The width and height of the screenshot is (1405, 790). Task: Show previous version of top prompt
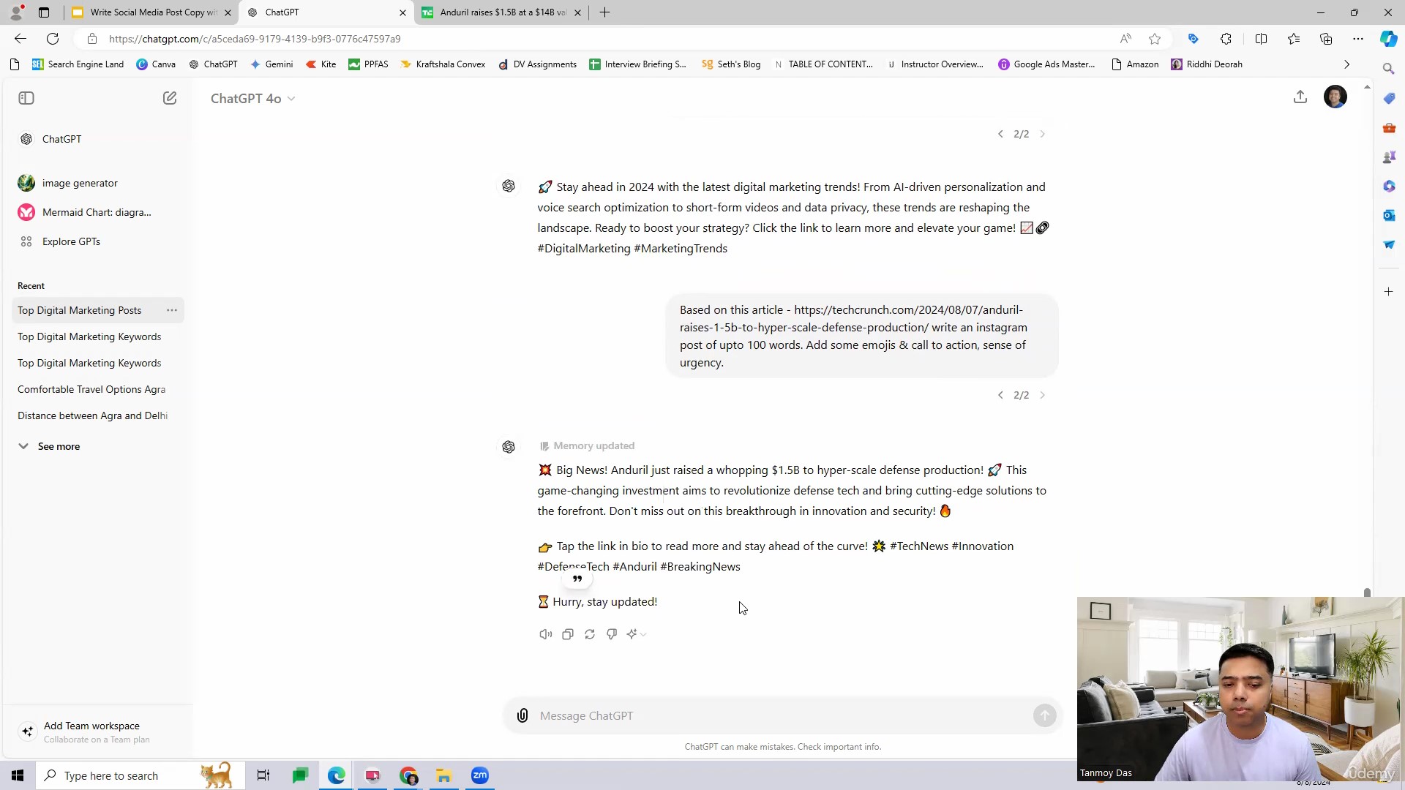[x=1000, y=134]
